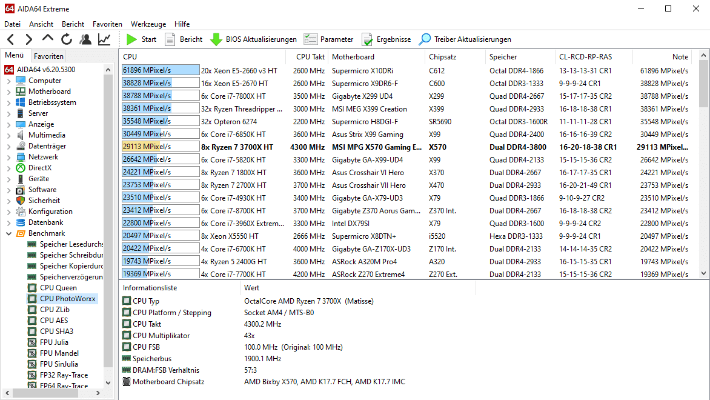
Task: Select the Sicherheit shield icon
Action: (x=21, y=200)
